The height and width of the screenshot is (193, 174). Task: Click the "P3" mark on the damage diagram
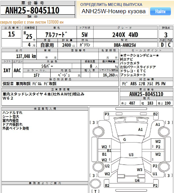[107, 114]
